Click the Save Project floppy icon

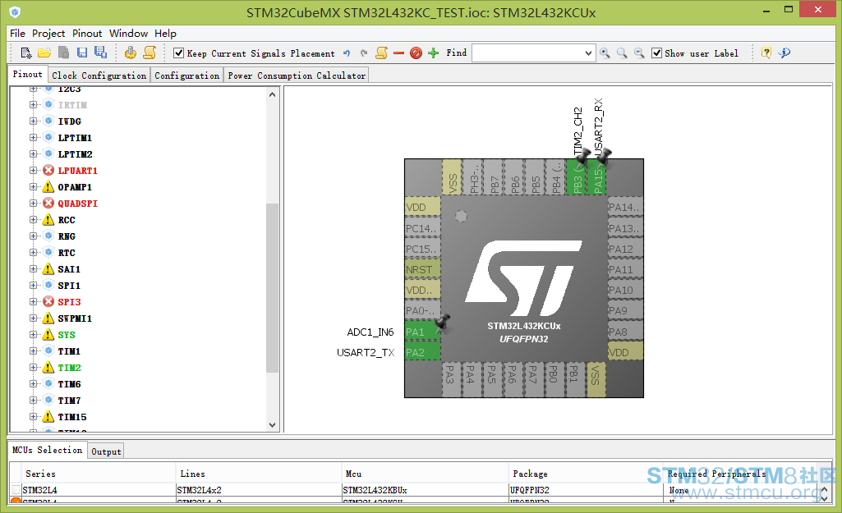tap(82, 53)
